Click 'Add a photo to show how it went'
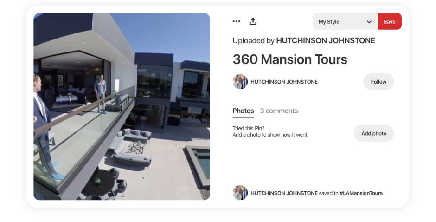 (270, 135)
